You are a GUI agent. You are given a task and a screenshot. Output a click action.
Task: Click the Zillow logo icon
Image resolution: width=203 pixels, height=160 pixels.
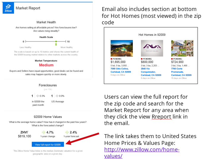coord(8,8)
